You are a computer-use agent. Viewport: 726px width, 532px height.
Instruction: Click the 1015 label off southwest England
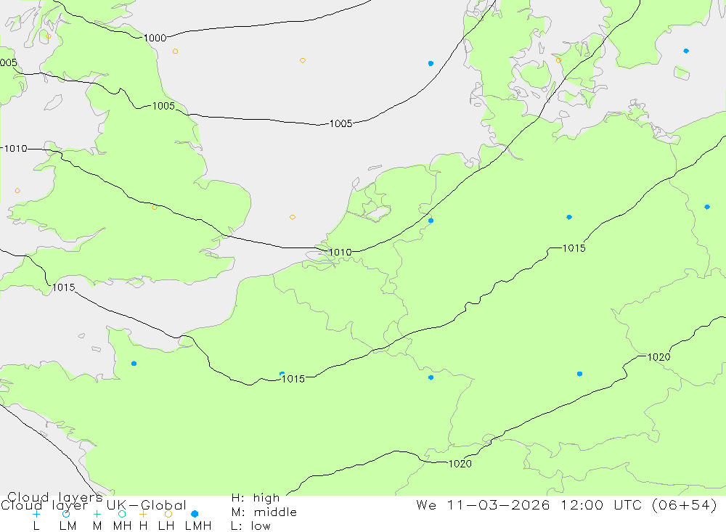pos(63,287)
